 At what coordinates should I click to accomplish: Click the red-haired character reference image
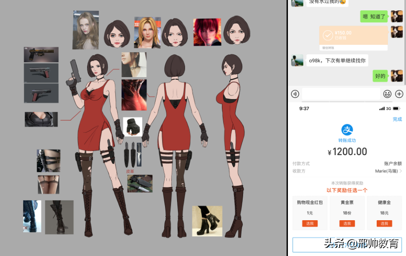(x=207, y=32)
